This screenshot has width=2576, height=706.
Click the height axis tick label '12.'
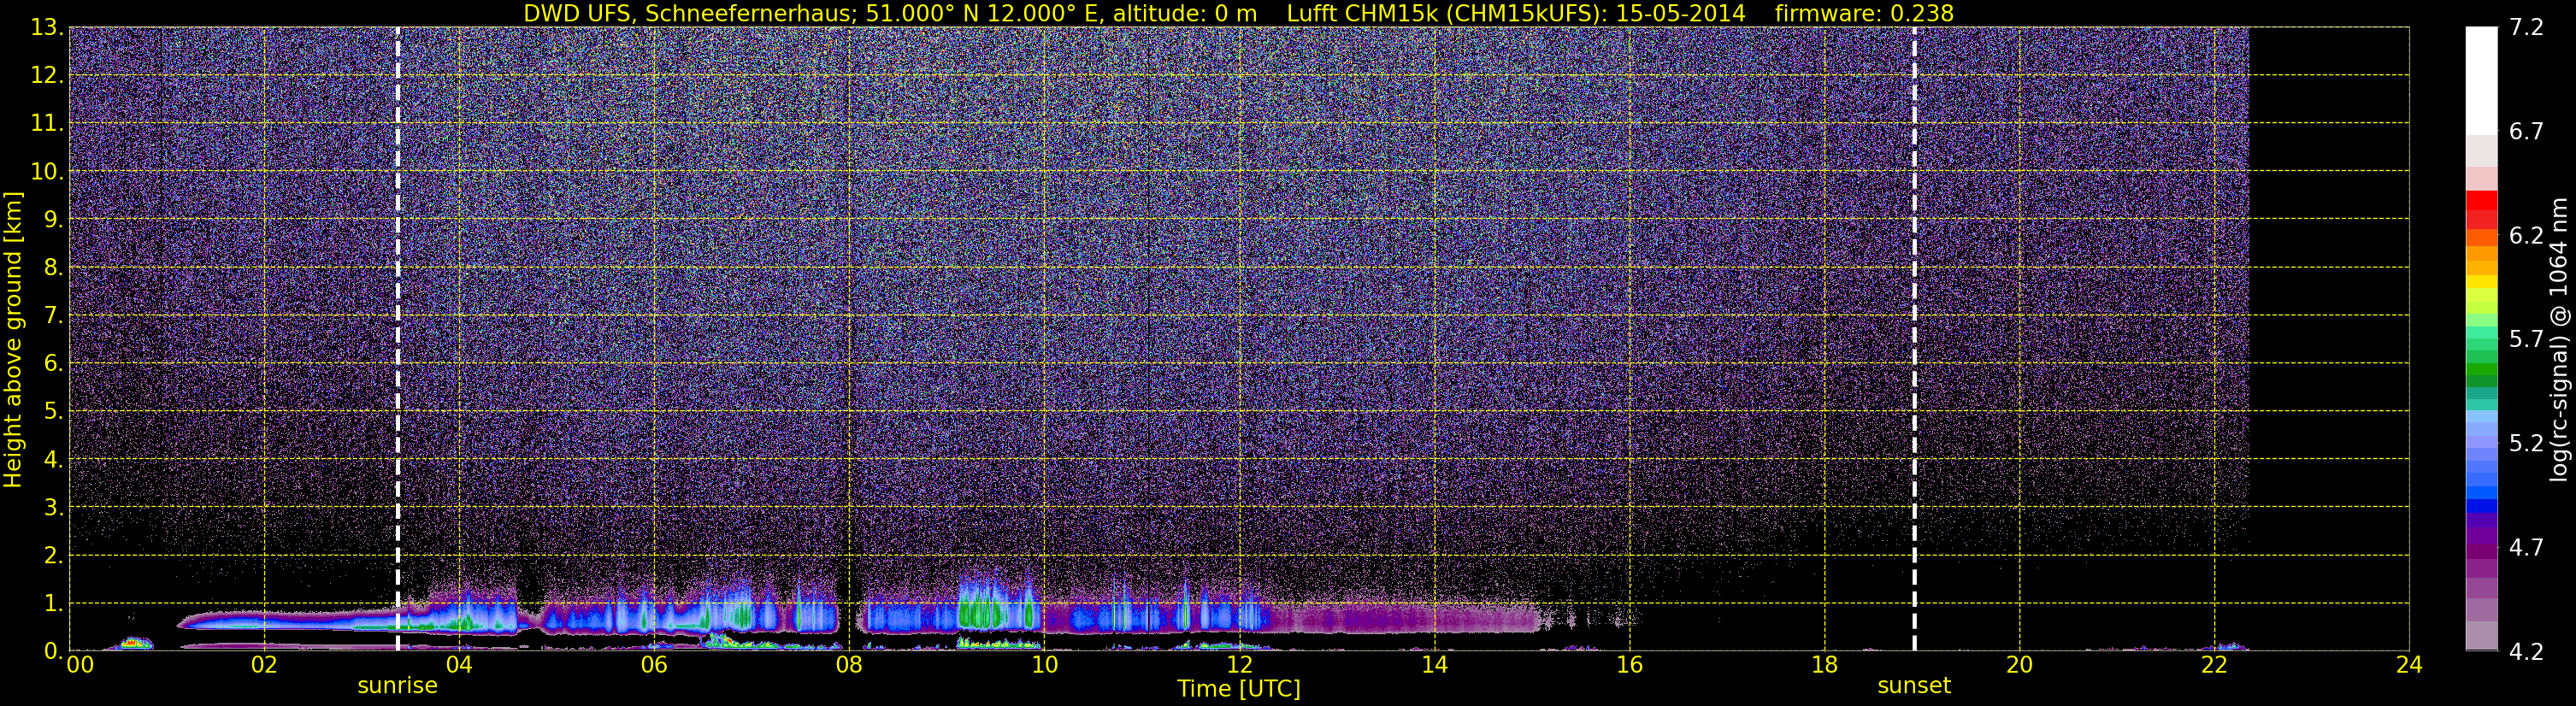[46, 75]
